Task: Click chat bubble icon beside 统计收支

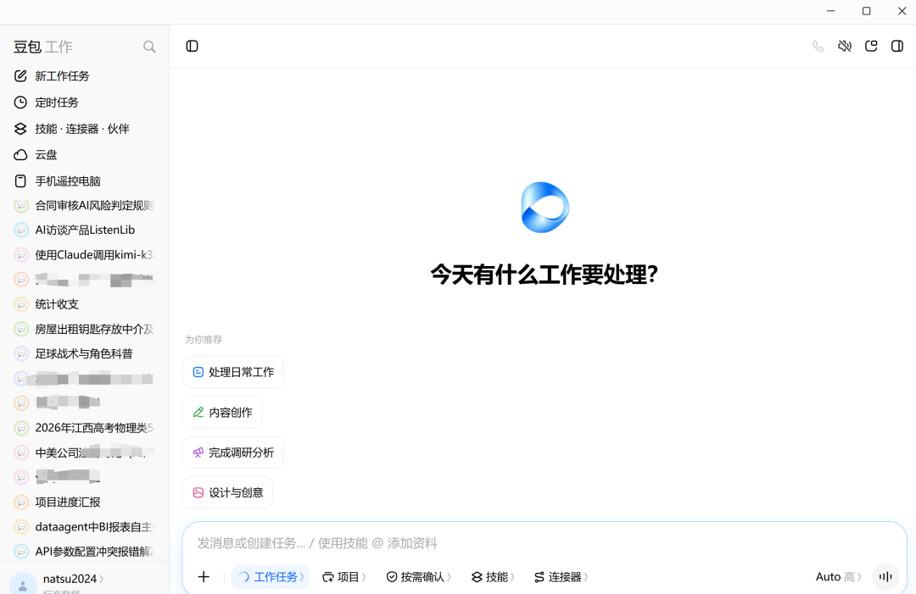Action: [x=21, y=304]
